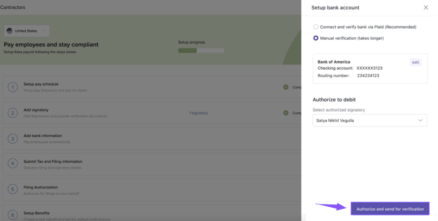
Task: Select Manual verification radio button
Action: pos(316,38)
